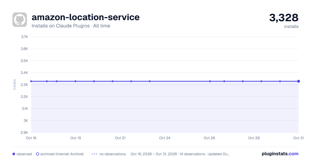Click the 3.5K y-axis label
311x163 pixels.
[x=24, y=61]
